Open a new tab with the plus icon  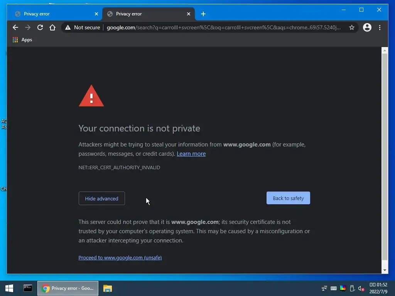[203, 14]
